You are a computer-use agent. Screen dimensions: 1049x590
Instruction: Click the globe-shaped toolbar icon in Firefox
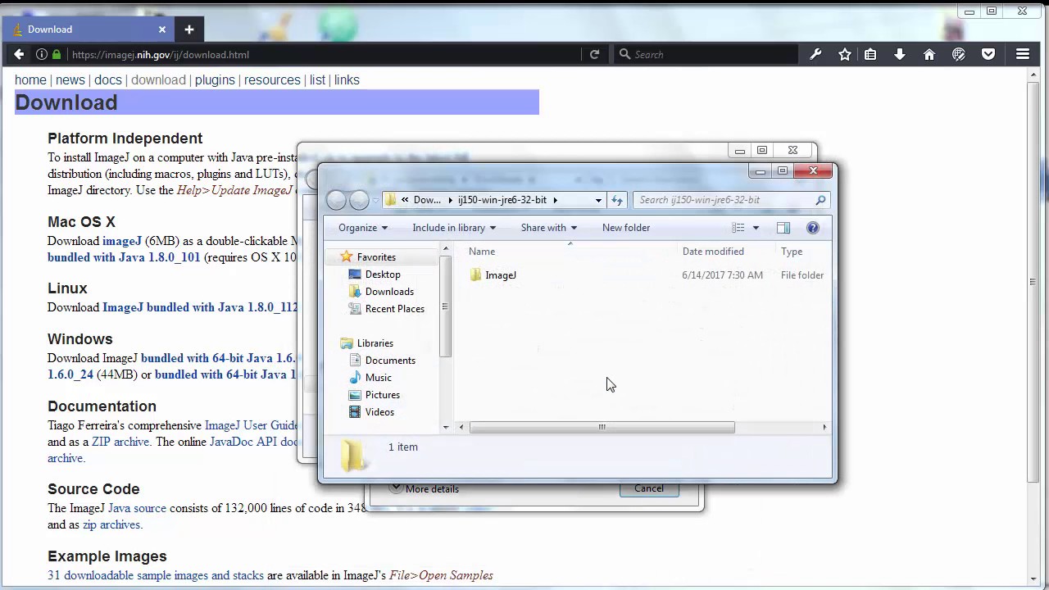959,54
